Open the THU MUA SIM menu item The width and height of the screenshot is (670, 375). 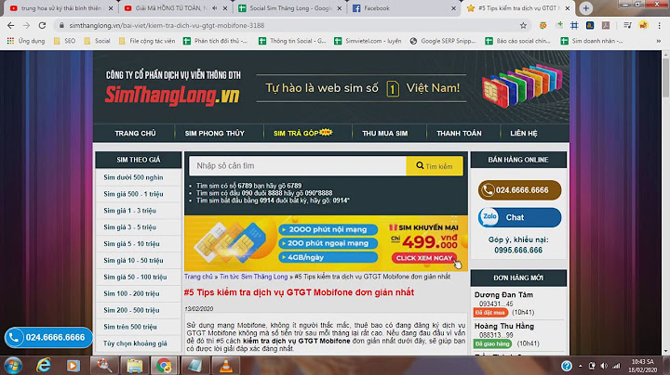pos(384,134)
